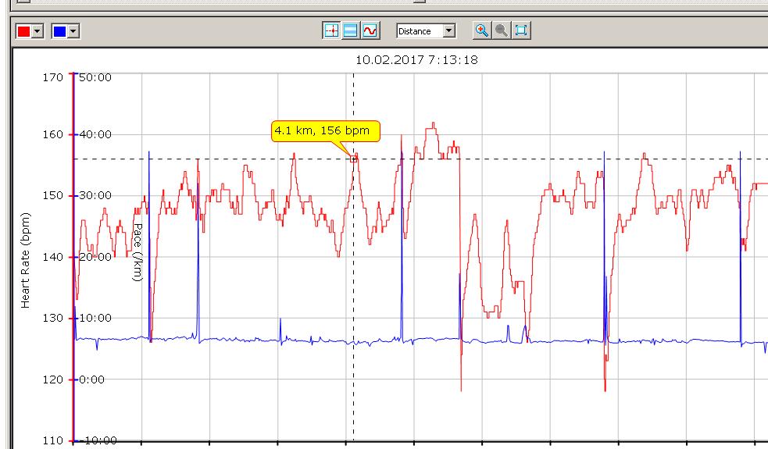The height and width of the screenshot is (449, 768).
Task: Click the 30:00 pace axis value
Action: tap(95, 195)
